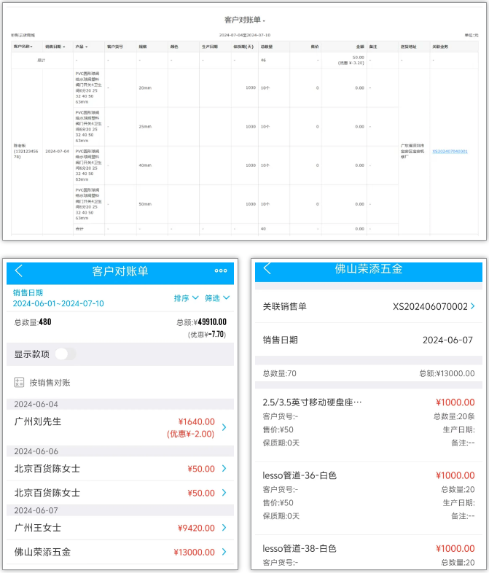Open the 排序 sort dropdown
The image size is (489, 573).
coord(187,298)
